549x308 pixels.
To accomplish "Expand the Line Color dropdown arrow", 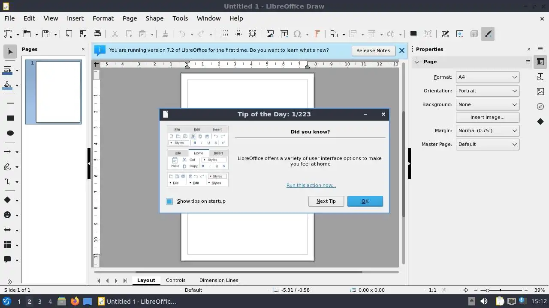I will coord(17,70).
